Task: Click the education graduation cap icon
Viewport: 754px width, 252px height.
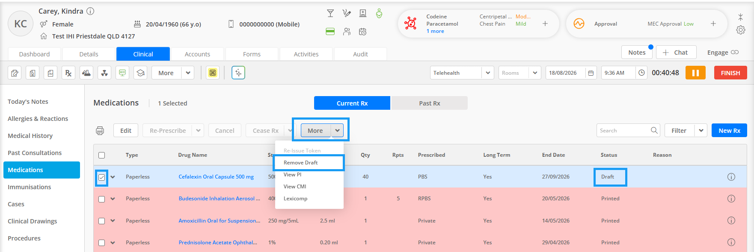Action: point(140,73)
